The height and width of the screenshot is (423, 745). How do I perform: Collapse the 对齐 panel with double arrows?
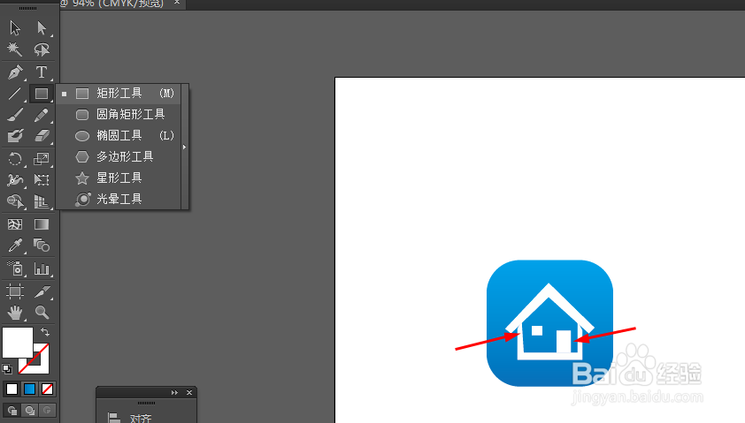[174, 393]
